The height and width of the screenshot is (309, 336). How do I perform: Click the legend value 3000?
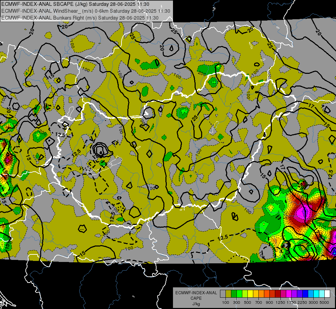[x=313, y=302]
